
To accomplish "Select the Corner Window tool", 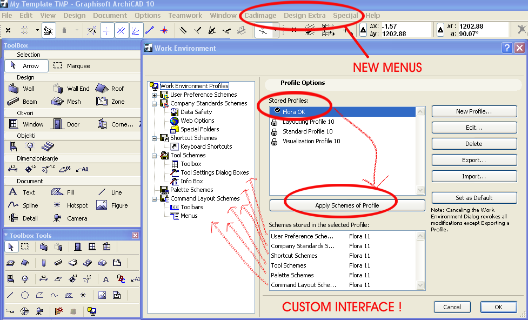I will tap(116, 124).
